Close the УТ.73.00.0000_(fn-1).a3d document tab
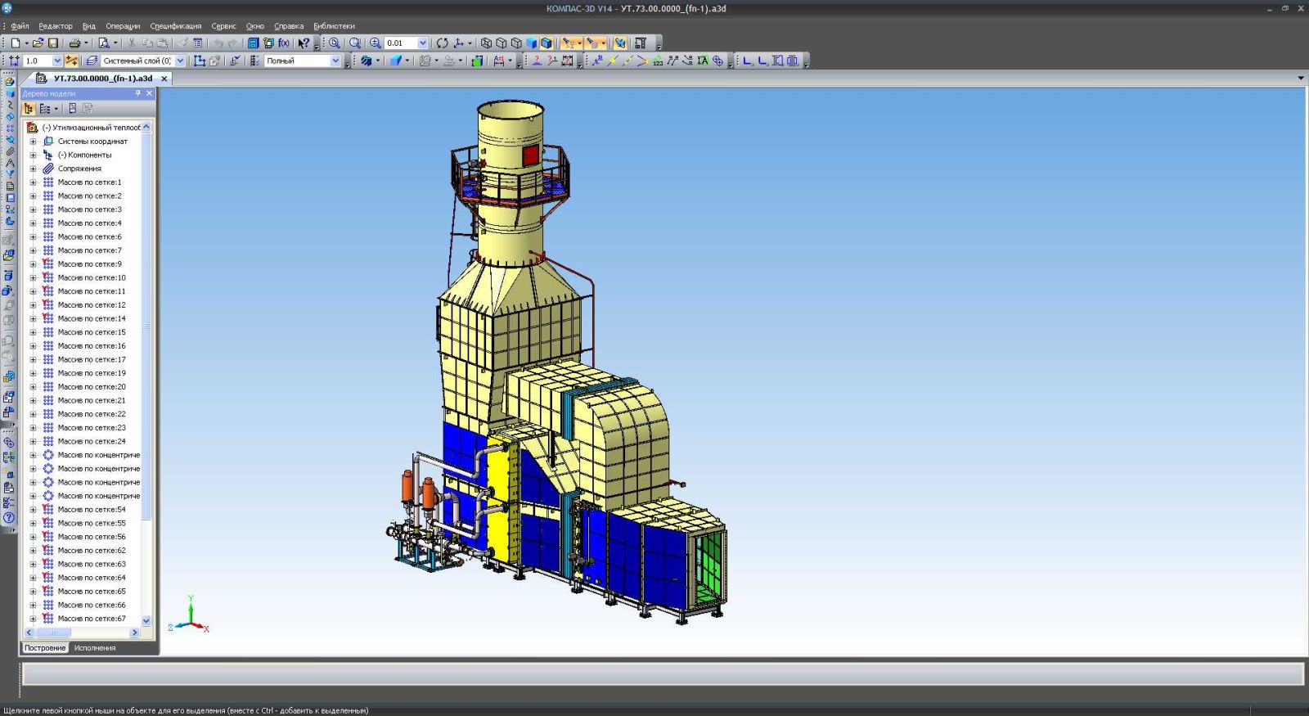This screenshot has height=716, width=1309. coord(164,79)
